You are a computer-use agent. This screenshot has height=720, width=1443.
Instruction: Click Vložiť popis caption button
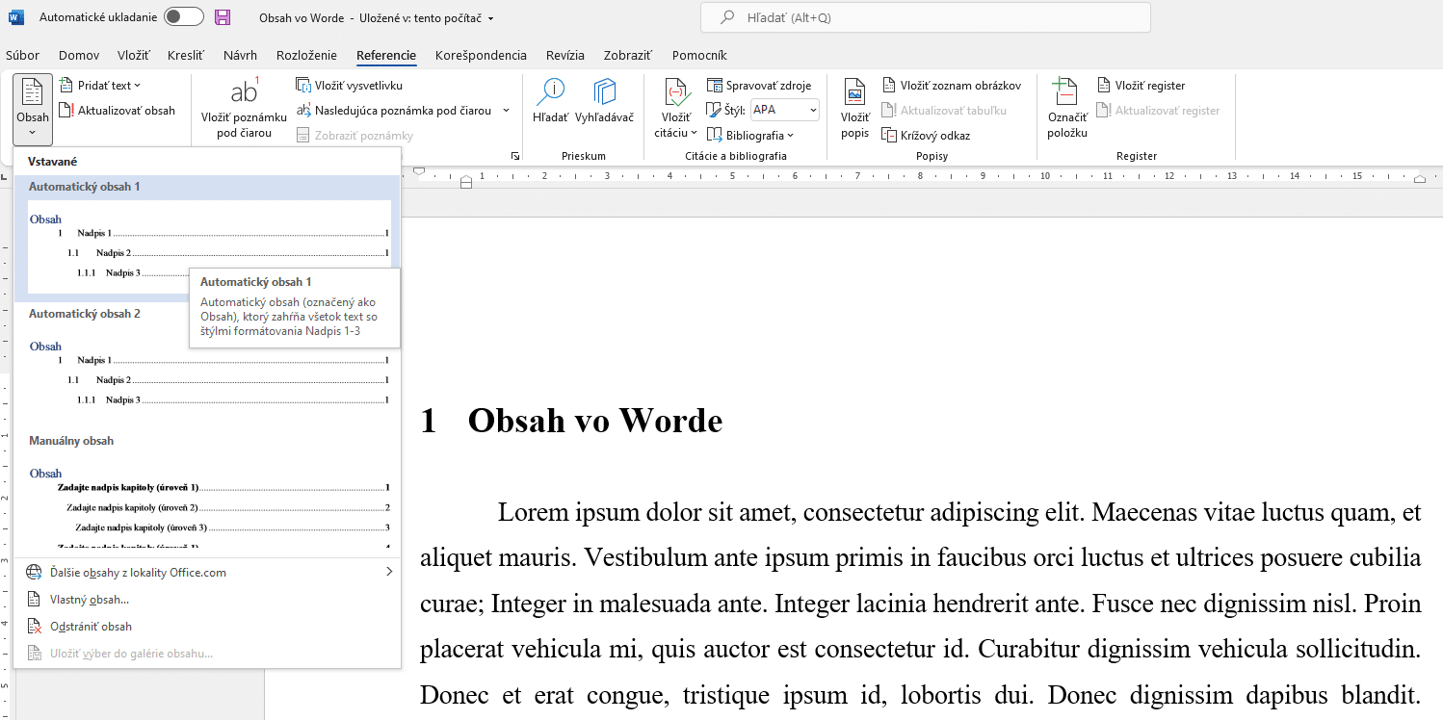pos(854,109)
